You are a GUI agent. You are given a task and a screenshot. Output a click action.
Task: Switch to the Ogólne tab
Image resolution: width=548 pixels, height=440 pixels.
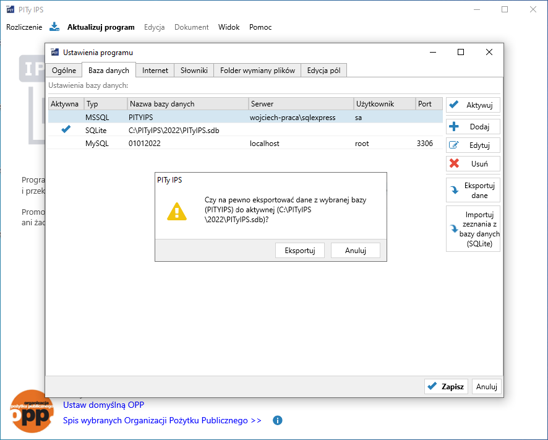pyautogui.click(x=64, y=71)
